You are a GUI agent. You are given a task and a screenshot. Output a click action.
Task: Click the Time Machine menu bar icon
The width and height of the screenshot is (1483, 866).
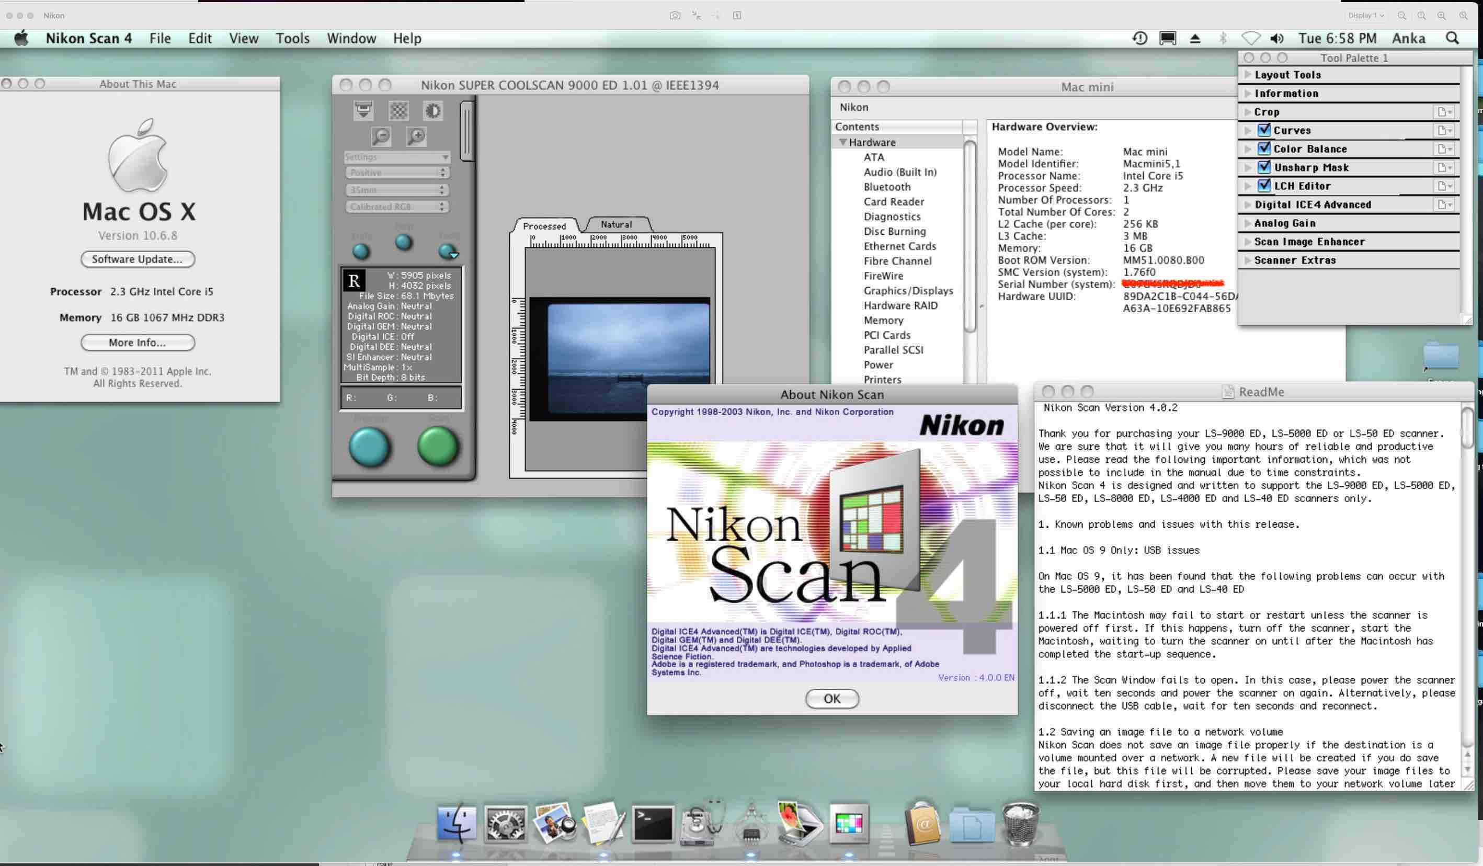[1139, 38]
